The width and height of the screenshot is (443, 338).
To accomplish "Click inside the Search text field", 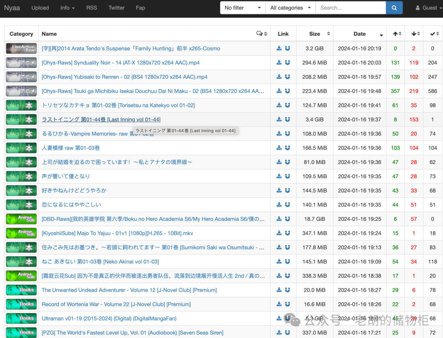I will [x=351, y=7].
